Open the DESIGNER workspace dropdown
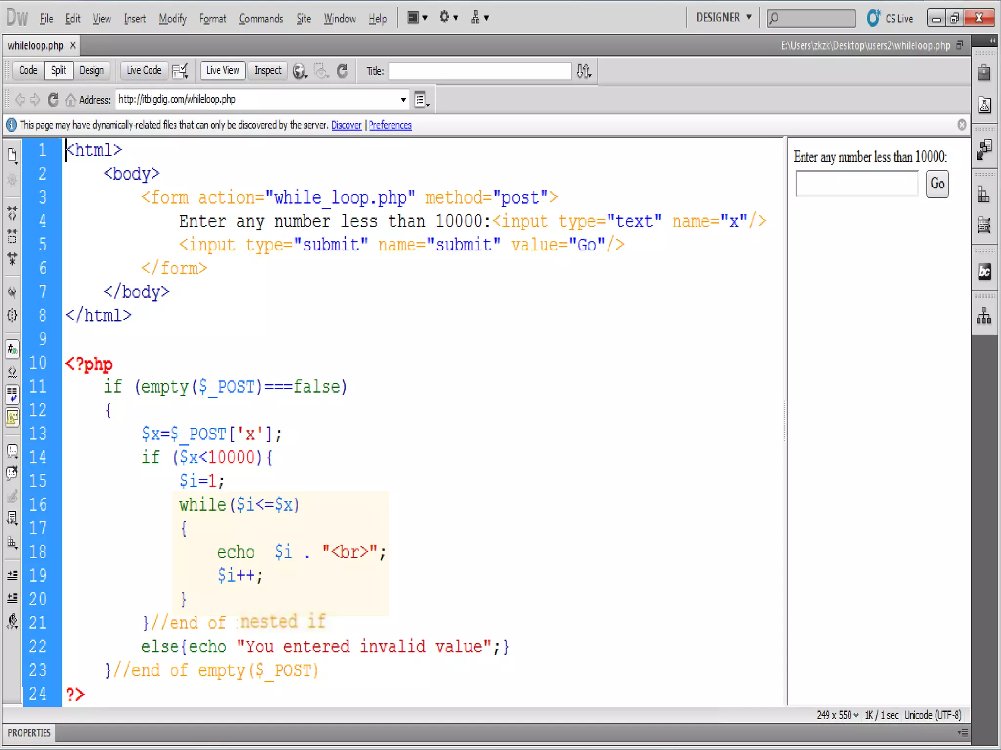The image size is (1001, 750). [x=724, y=18]
